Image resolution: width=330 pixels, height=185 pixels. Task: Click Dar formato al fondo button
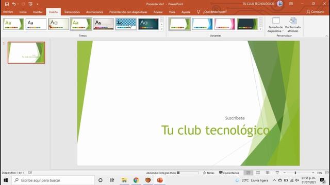(x=293, y=25)
